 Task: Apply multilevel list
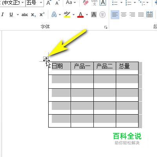[x=142, y=3]
